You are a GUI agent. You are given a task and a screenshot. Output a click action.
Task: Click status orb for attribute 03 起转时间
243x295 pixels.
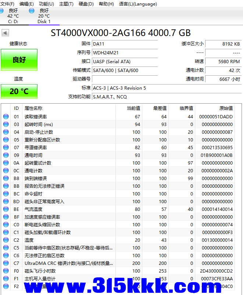[6, 125]
